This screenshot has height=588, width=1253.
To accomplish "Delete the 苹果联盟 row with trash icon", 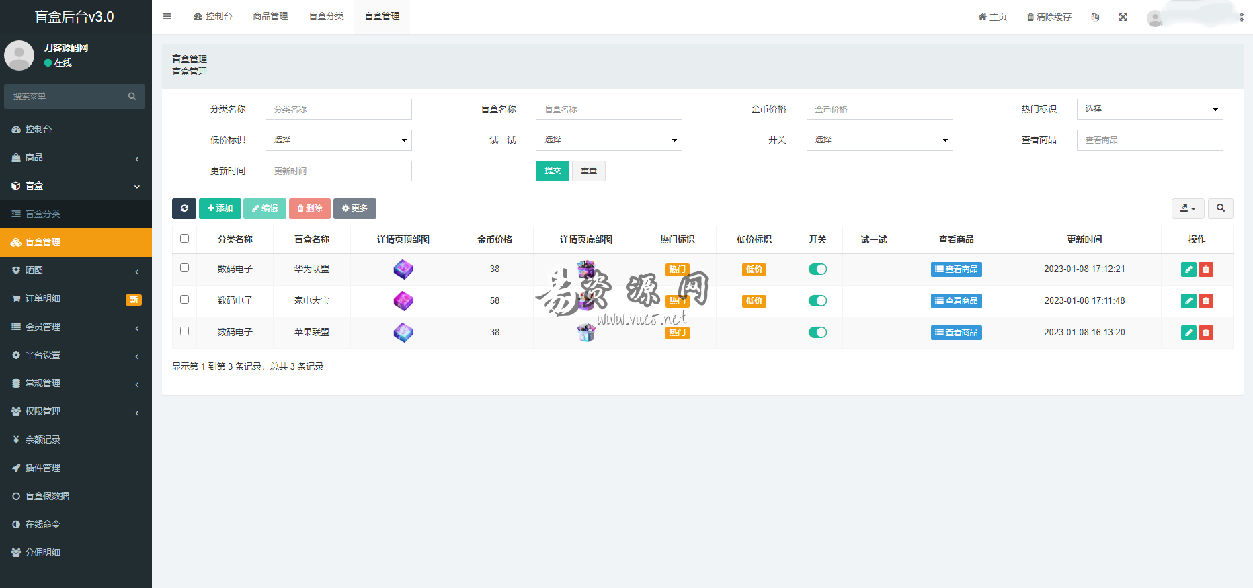I will coord(1206,333).
